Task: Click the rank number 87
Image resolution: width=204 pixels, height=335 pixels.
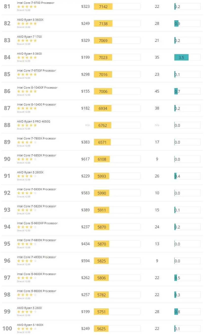Action: coord(7,108)
